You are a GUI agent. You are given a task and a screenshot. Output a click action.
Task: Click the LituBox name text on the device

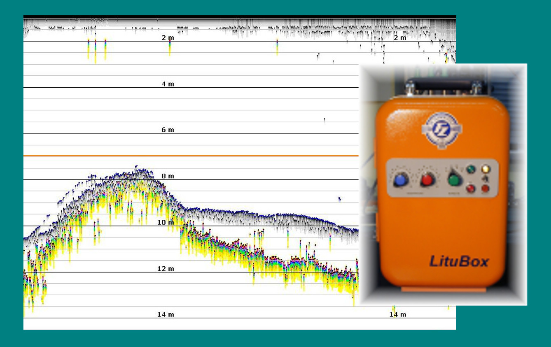pos(459,261)
